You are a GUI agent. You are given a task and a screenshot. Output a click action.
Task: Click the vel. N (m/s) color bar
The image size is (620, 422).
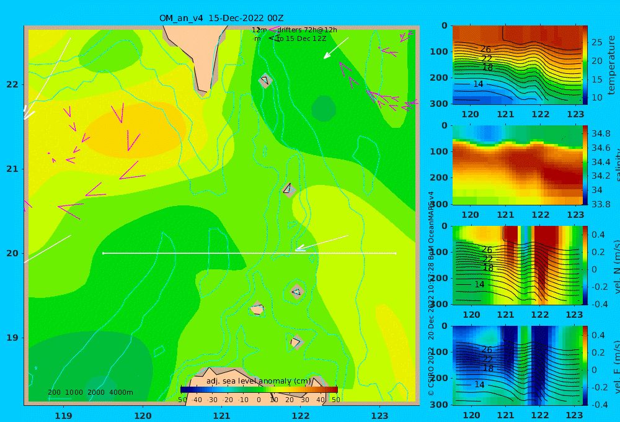(x=585, y=265)
